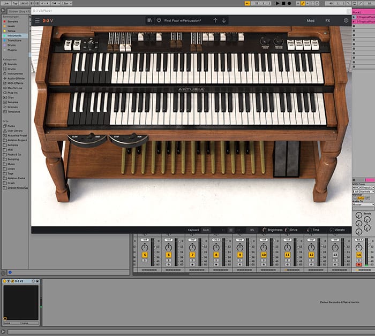
Task: Open Templates category in browser
Action: click(x=14, y=112)
